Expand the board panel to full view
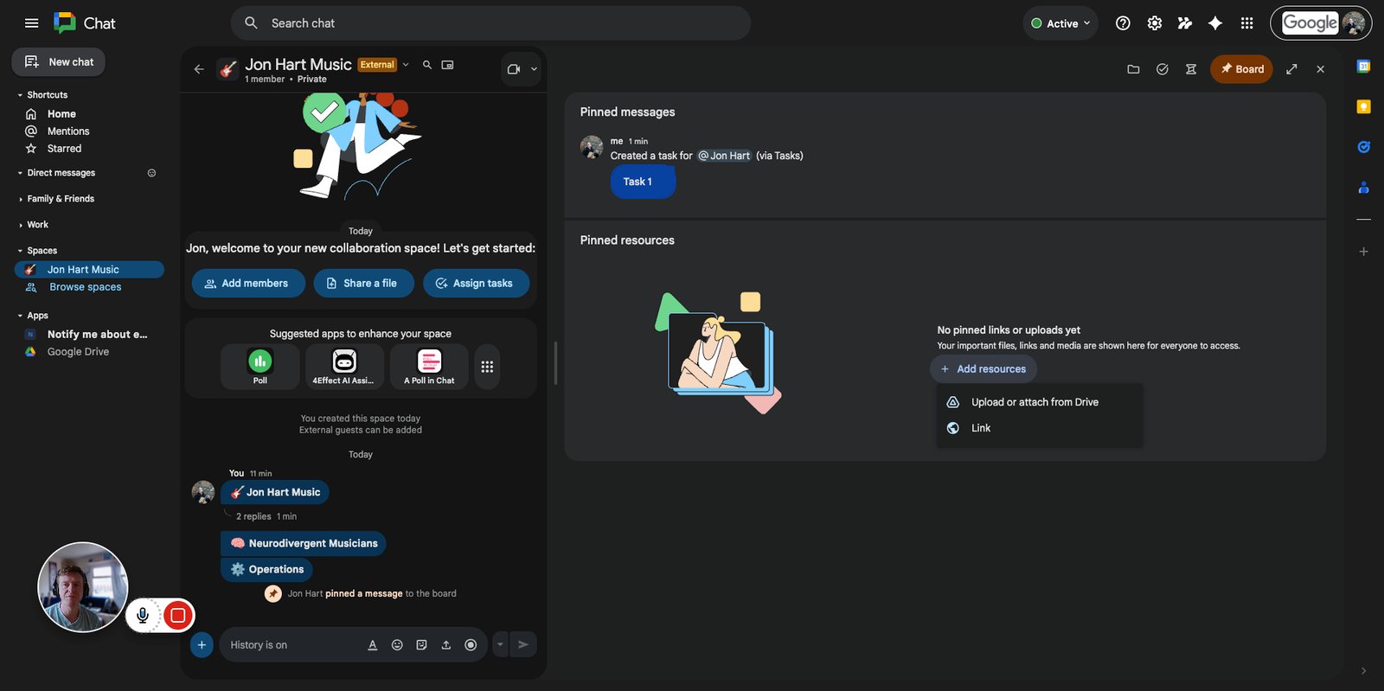1384x691 pixels. coord(1291,69)
